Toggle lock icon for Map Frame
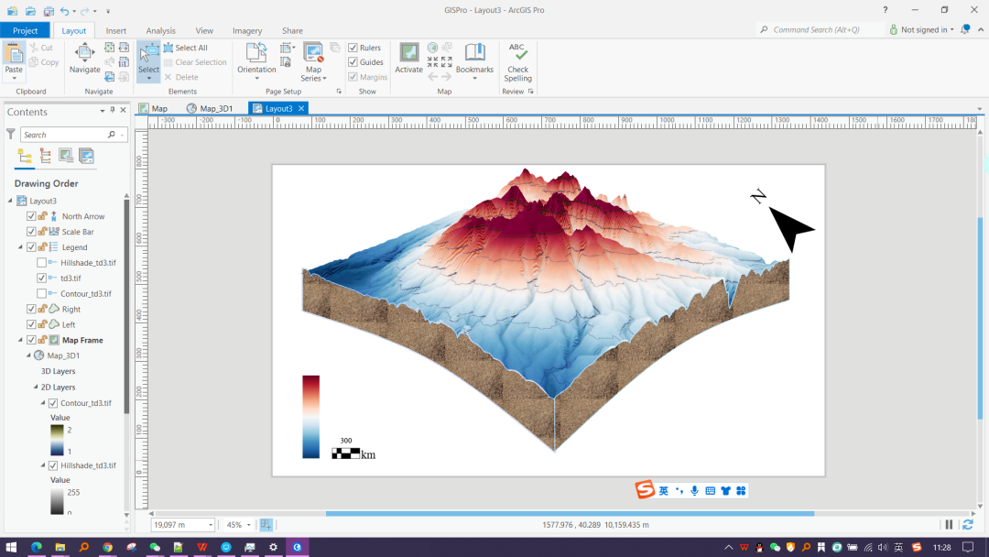The image size is (989, 557). pyautogui.click(x=42, y=340)
